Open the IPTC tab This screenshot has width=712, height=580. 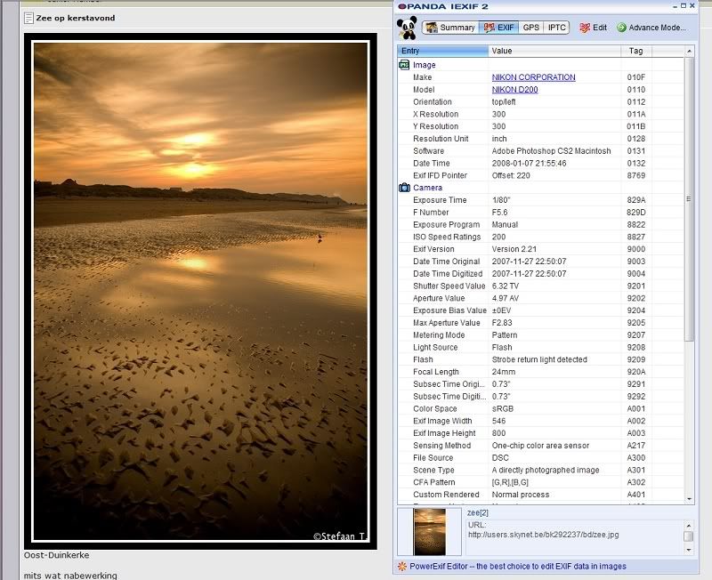point(556,28)
